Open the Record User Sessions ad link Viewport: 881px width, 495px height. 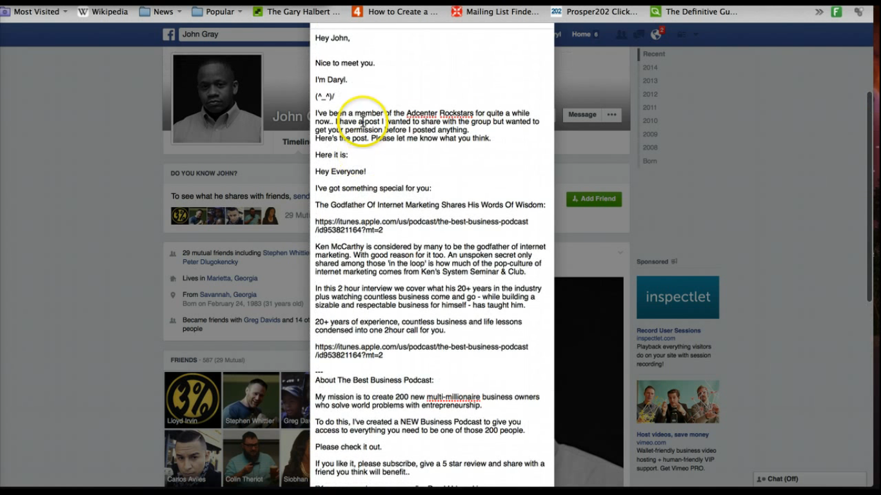(x=669, y=331)
